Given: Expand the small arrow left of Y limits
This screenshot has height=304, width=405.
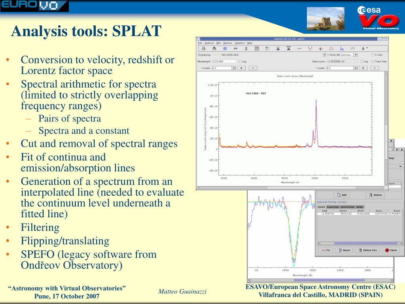Looking at the screenshot, I should (324, 55).
